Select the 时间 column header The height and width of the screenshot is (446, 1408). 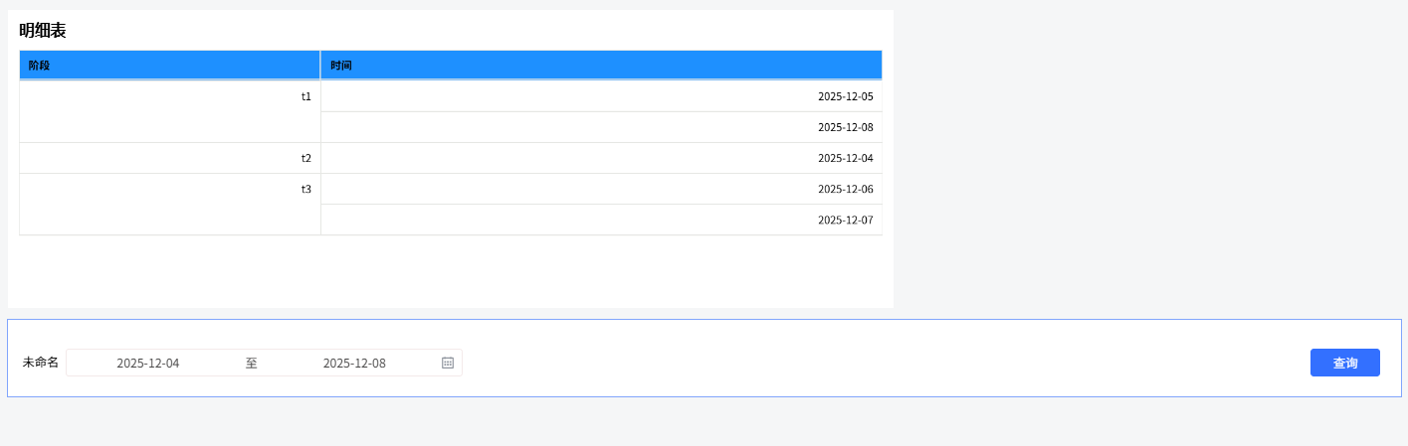coord(601,66)
